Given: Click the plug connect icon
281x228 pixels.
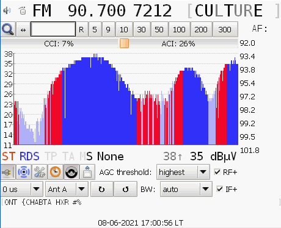Looking at the screenshot, I should coord(8,172).
